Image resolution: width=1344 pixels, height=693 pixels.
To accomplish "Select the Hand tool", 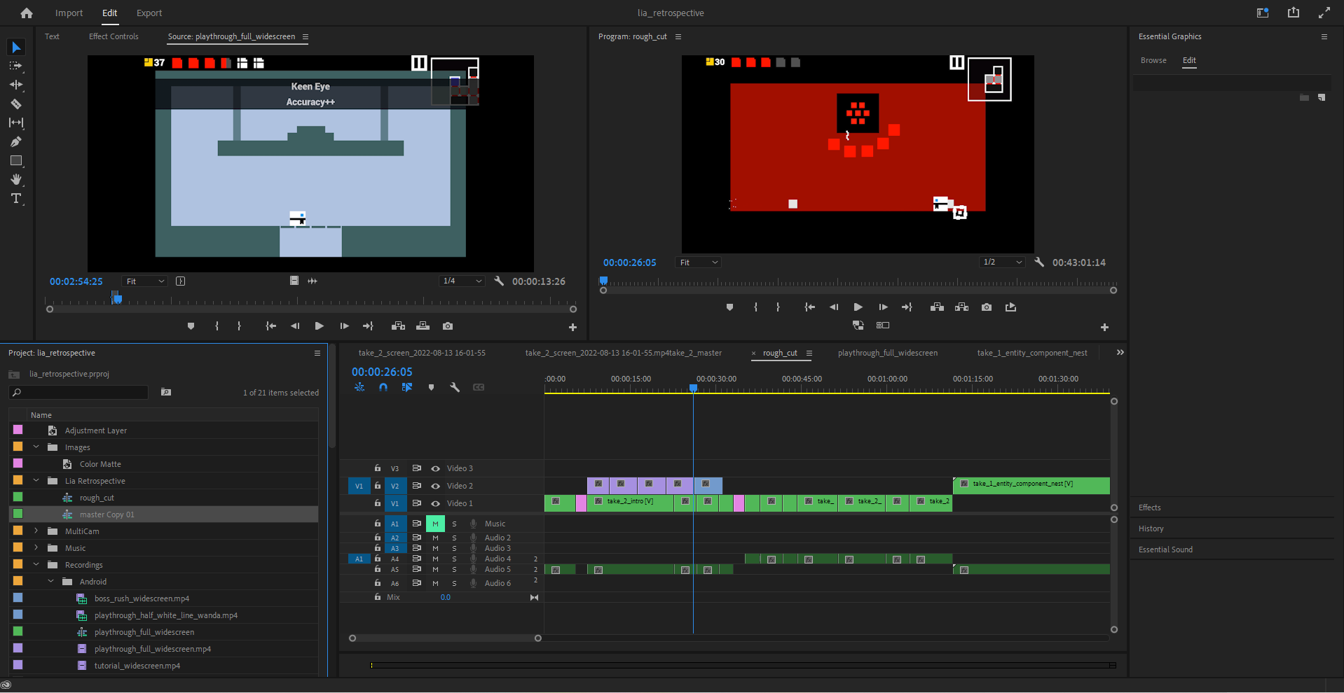I will pos(16,180).
